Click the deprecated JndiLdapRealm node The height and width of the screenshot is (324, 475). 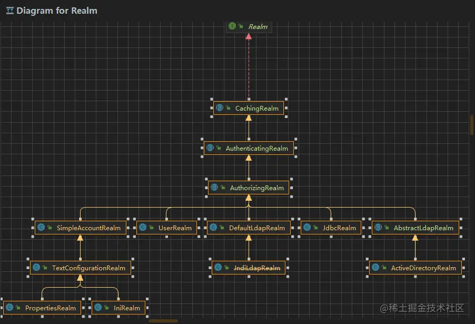click(249, 268)
